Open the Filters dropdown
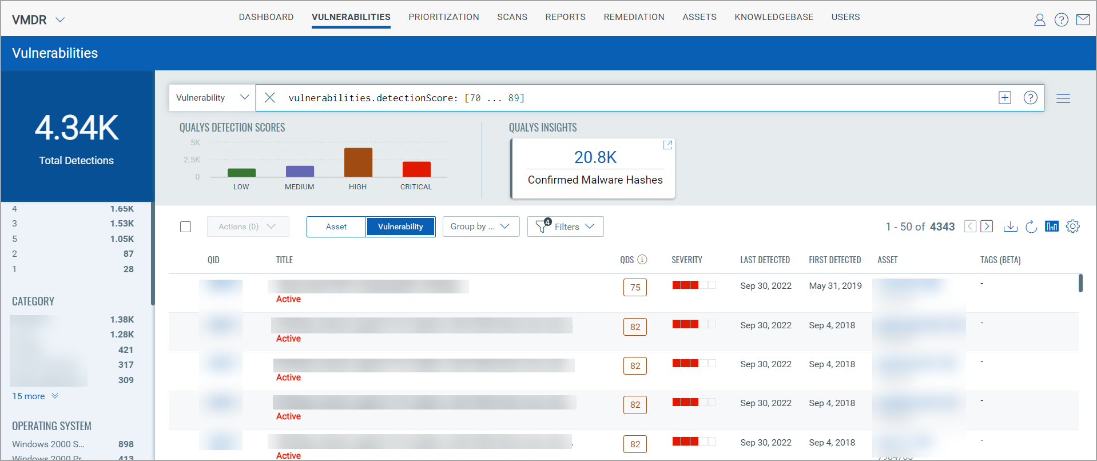This screenshot has width=1097, height=461. click(x=566, y=226)
